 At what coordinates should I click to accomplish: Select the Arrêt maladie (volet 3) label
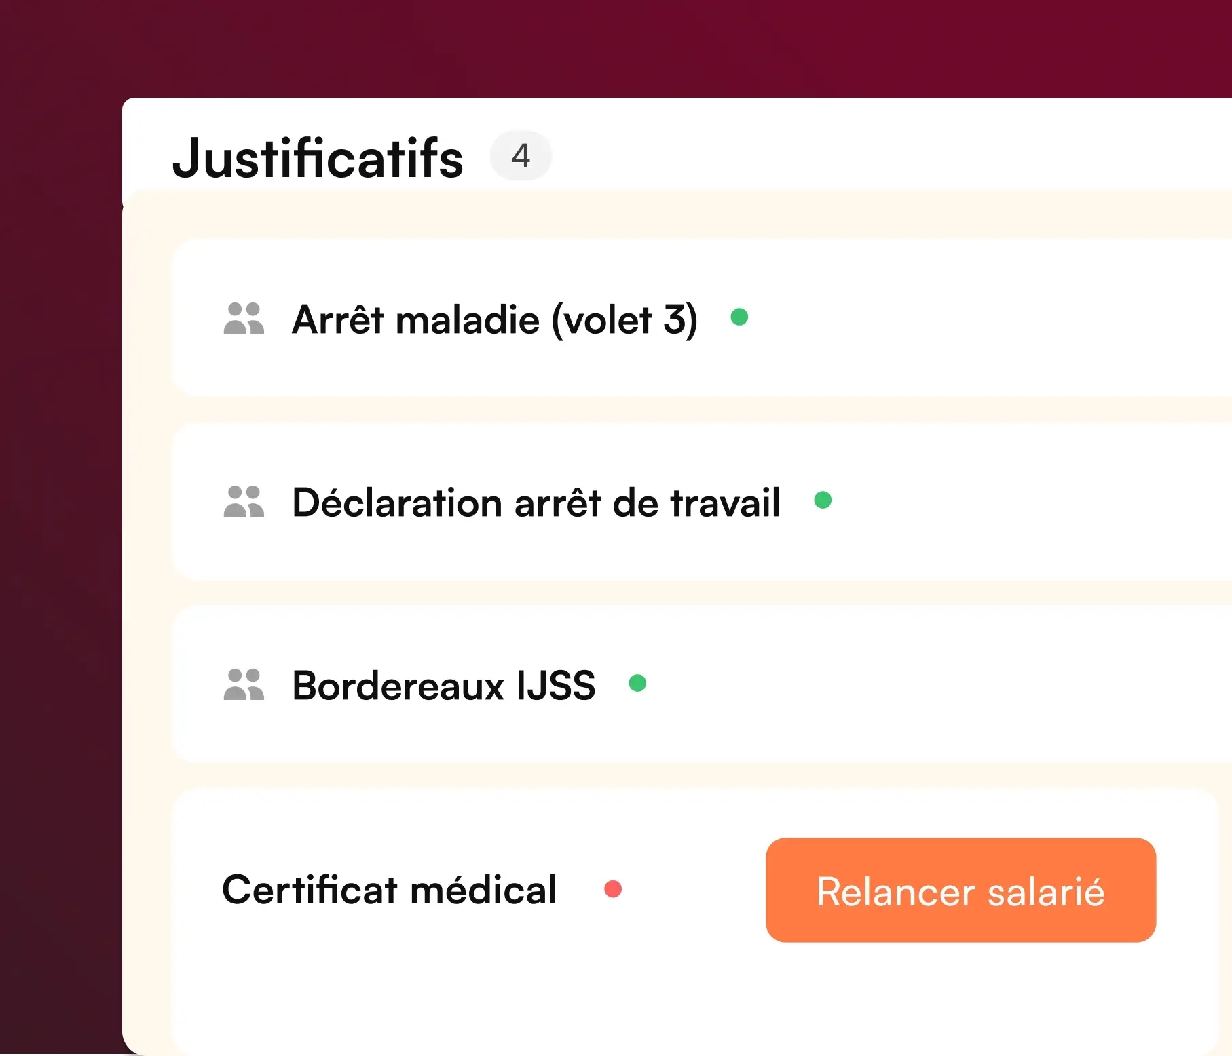494,319
